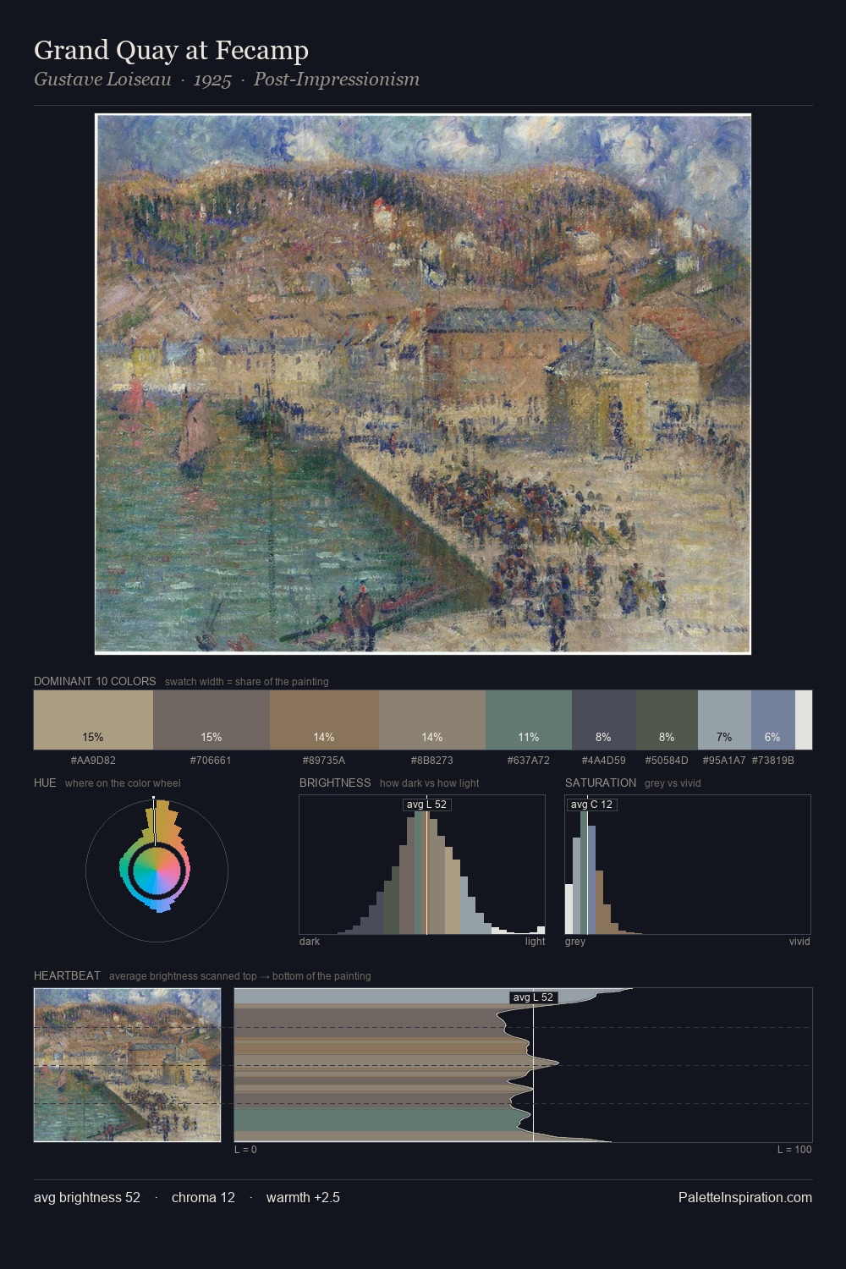Viewport: 846px width, 1269px height.
Task: Click the #4A4D59 dark slate swatch
Action: (604, 720)
